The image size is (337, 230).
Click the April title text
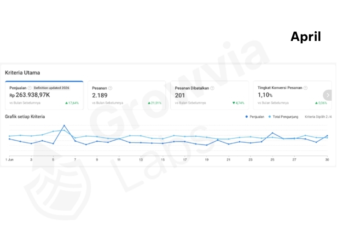tap(306, 37)
